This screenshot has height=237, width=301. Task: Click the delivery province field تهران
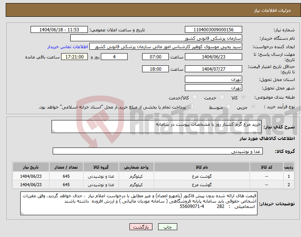[213, 80]
